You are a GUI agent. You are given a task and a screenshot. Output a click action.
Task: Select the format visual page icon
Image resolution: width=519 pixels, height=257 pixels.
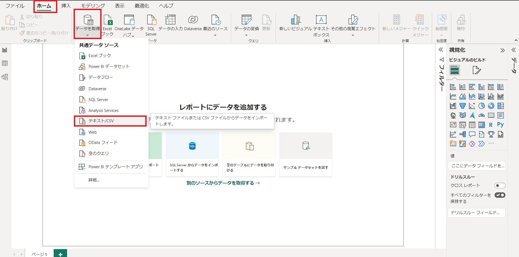pos(477,70)
